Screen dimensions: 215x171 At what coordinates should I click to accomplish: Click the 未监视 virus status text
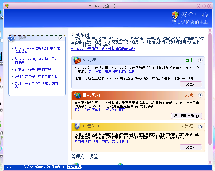(187, 126)
